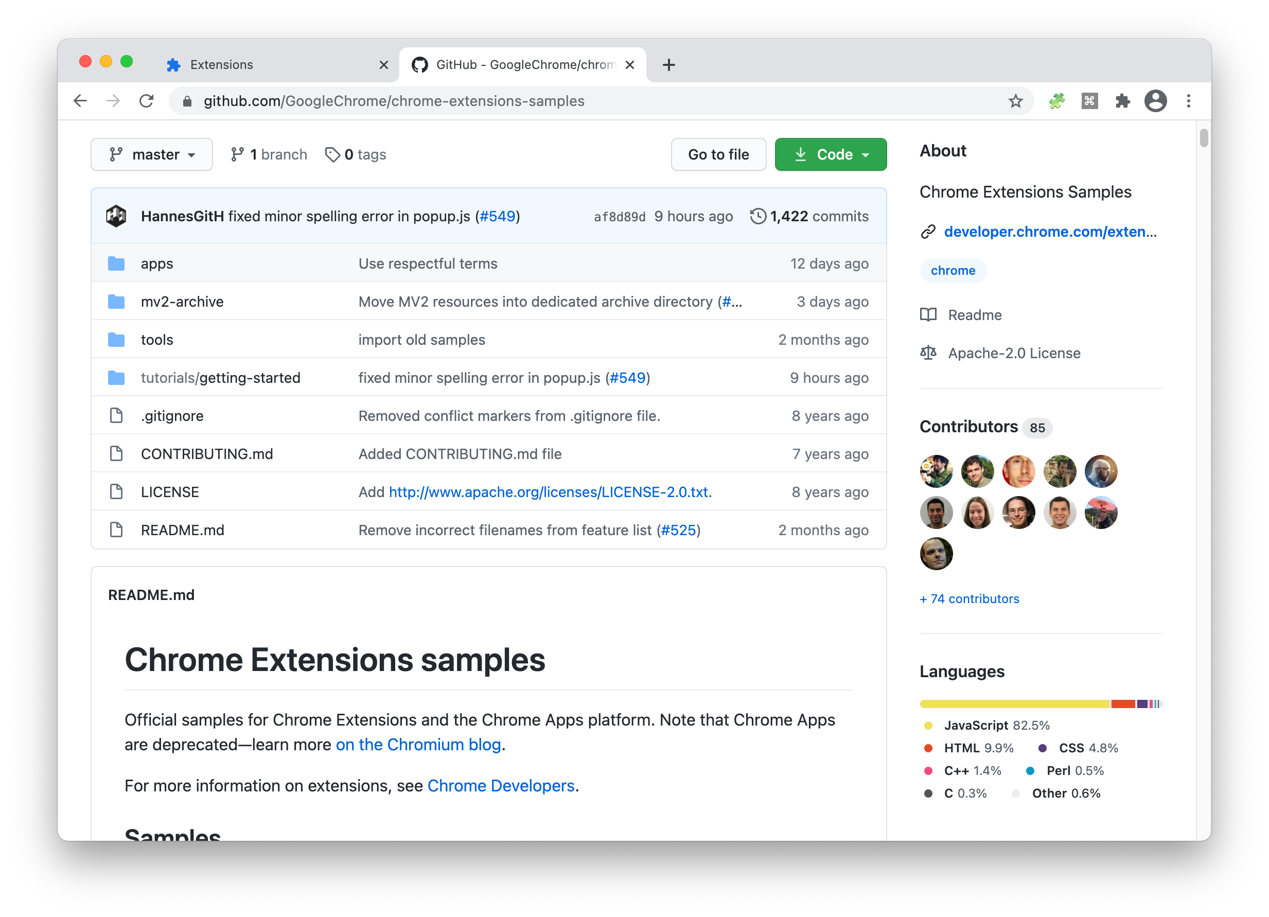1269x917 pixels.
Task: Click the LICENSE file icon
Action: [116, 492]
